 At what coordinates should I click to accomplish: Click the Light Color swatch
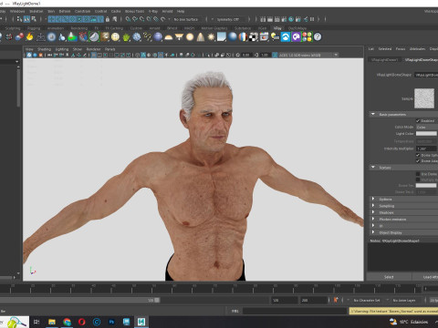tap(426, 134)
